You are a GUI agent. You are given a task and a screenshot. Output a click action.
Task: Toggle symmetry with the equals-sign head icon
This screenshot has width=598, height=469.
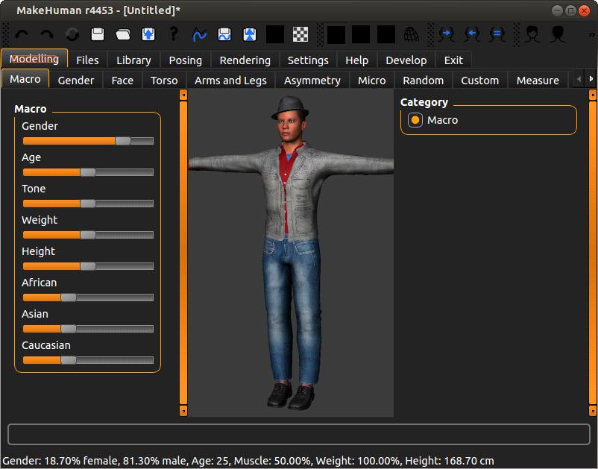[497, 34]
